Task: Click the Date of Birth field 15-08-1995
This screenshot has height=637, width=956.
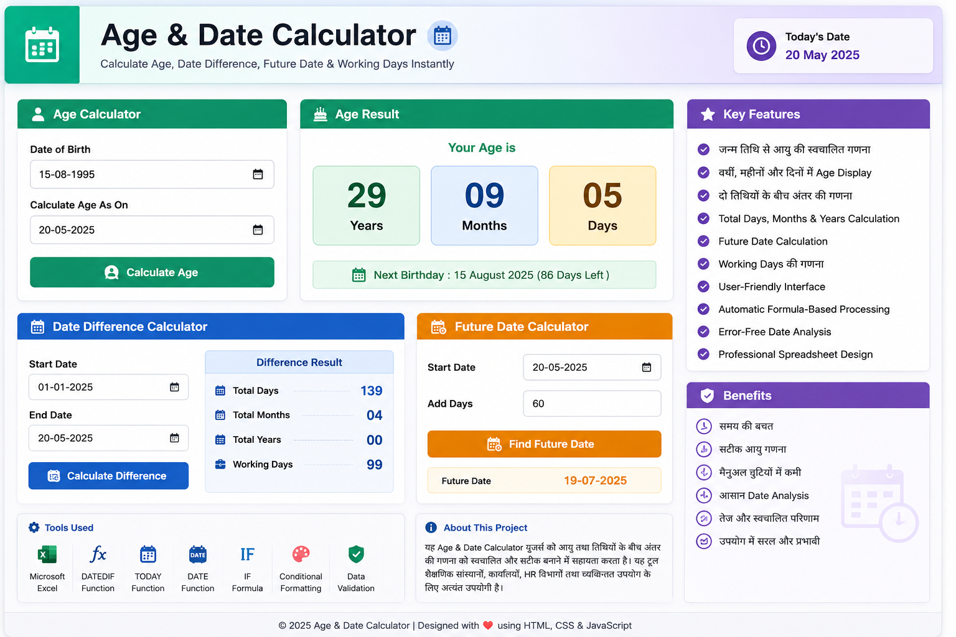Action: tap(152, 174)
